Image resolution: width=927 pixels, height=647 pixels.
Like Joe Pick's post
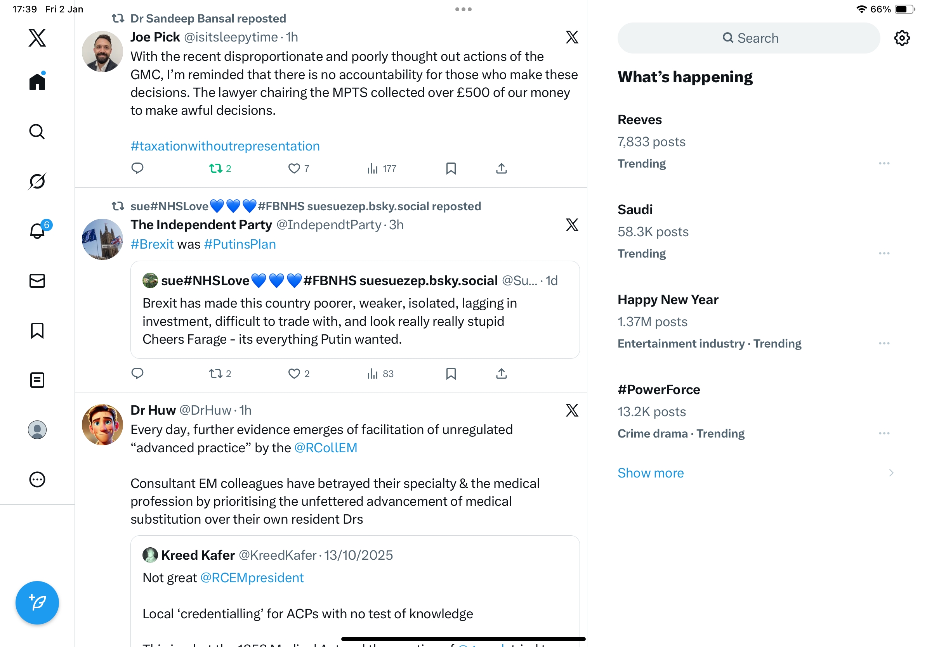299,168
